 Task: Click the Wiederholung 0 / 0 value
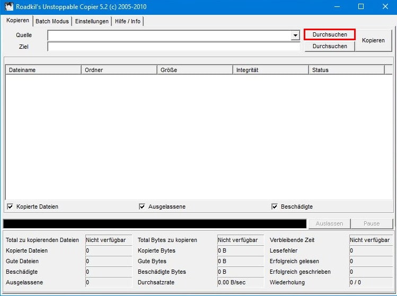pos(371,283)
